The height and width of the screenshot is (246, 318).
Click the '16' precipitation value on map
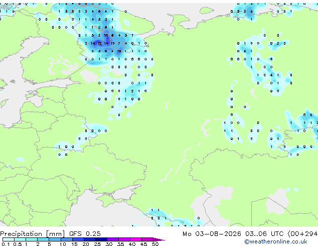pos(106,35)
